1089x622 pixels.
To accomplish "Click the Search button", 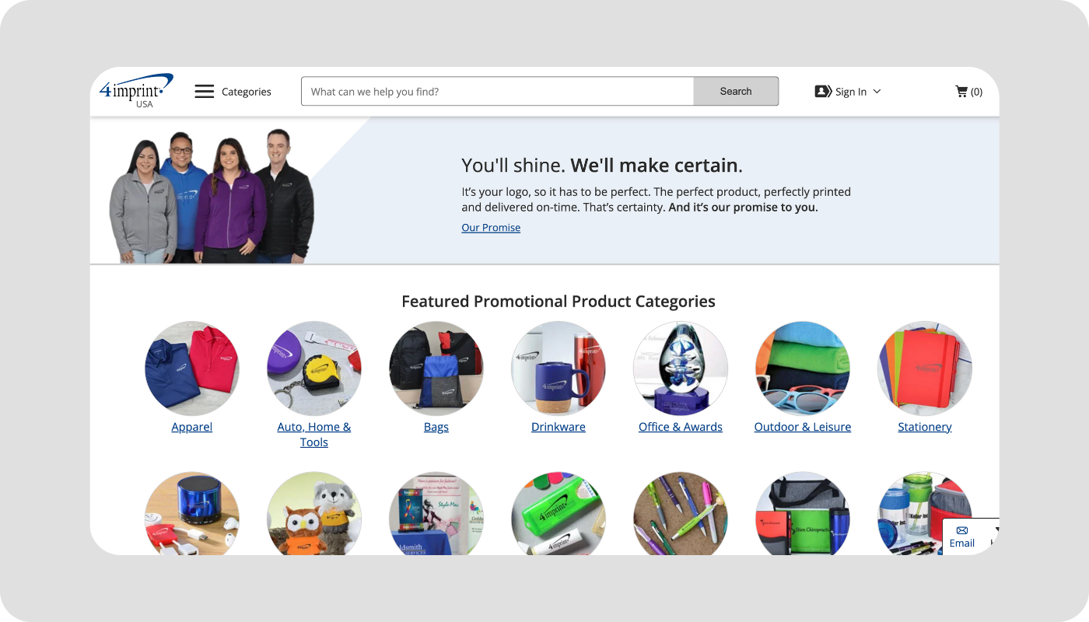I will click(736, 91).
